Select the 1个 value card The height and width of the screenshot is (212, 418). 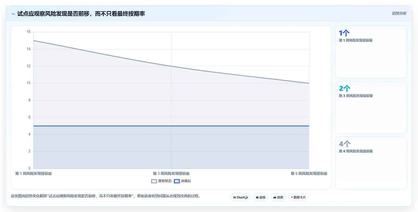click(x=371, y=52)
